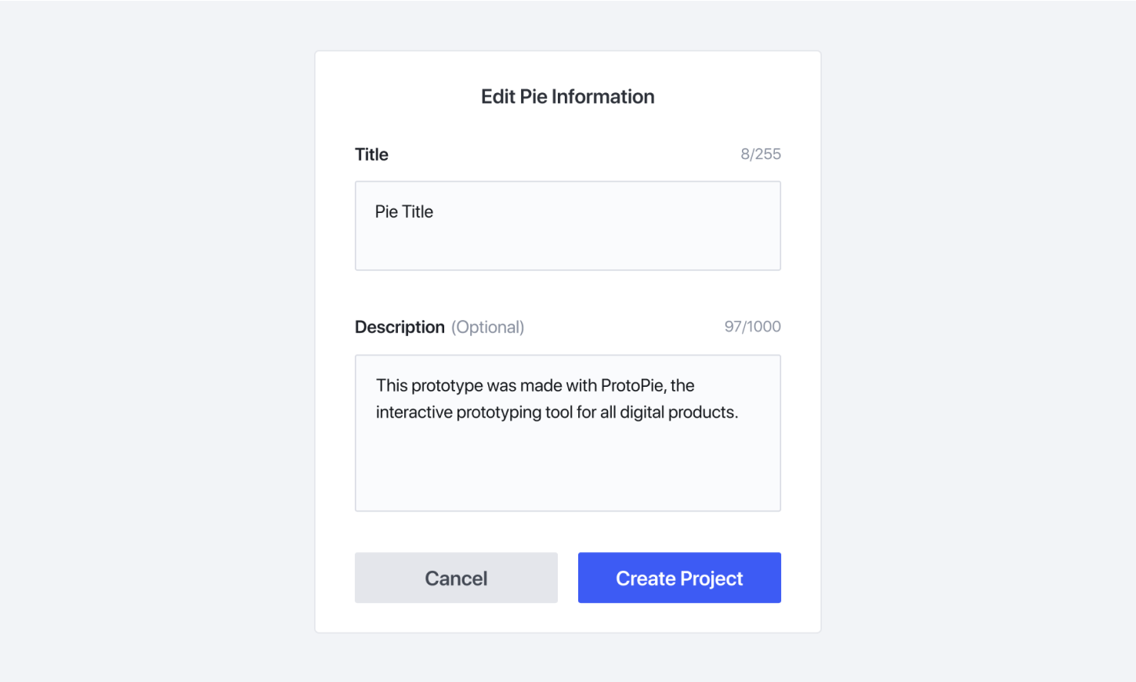The height and width of the screenshot is (682, 1136).
Task: Click the 97/1000 description character counter
Action: point(752,327)
